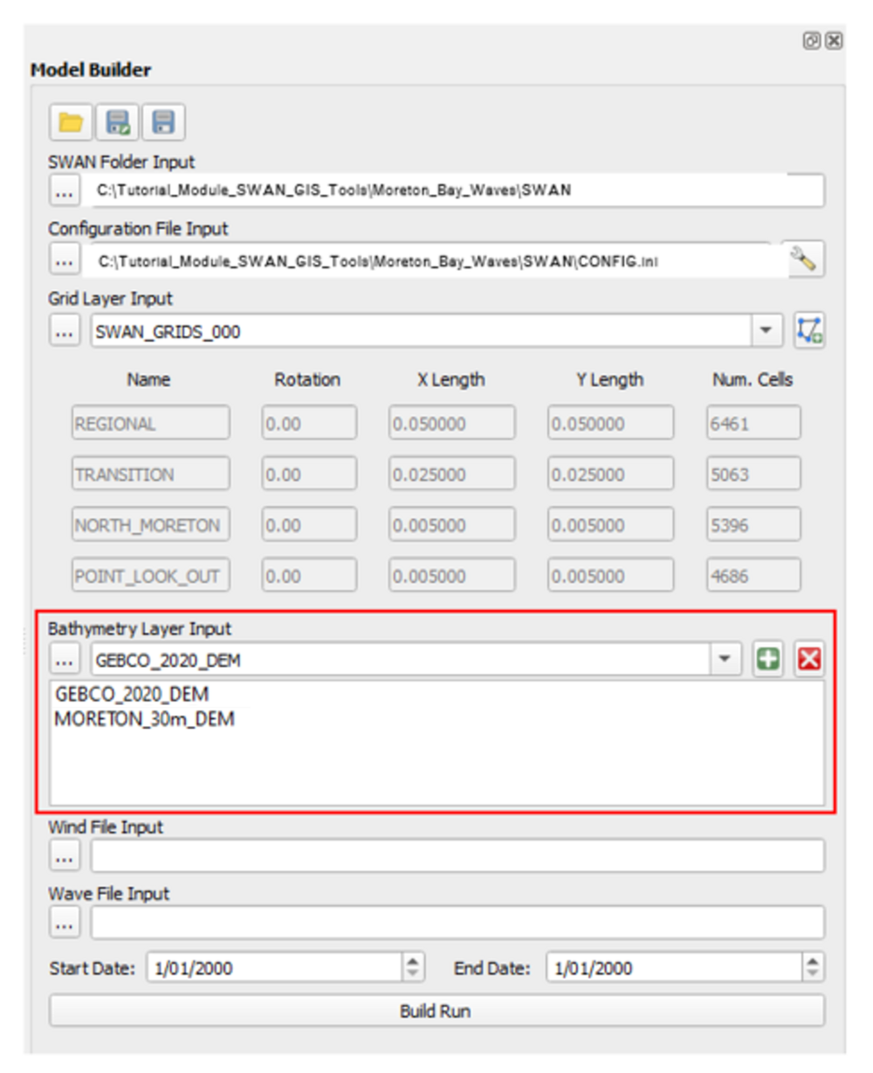Remove selected bathymetry layer with the red X
Viewport: 873px width, 1073px height.
pyautogui.click(x=808, y=660)
